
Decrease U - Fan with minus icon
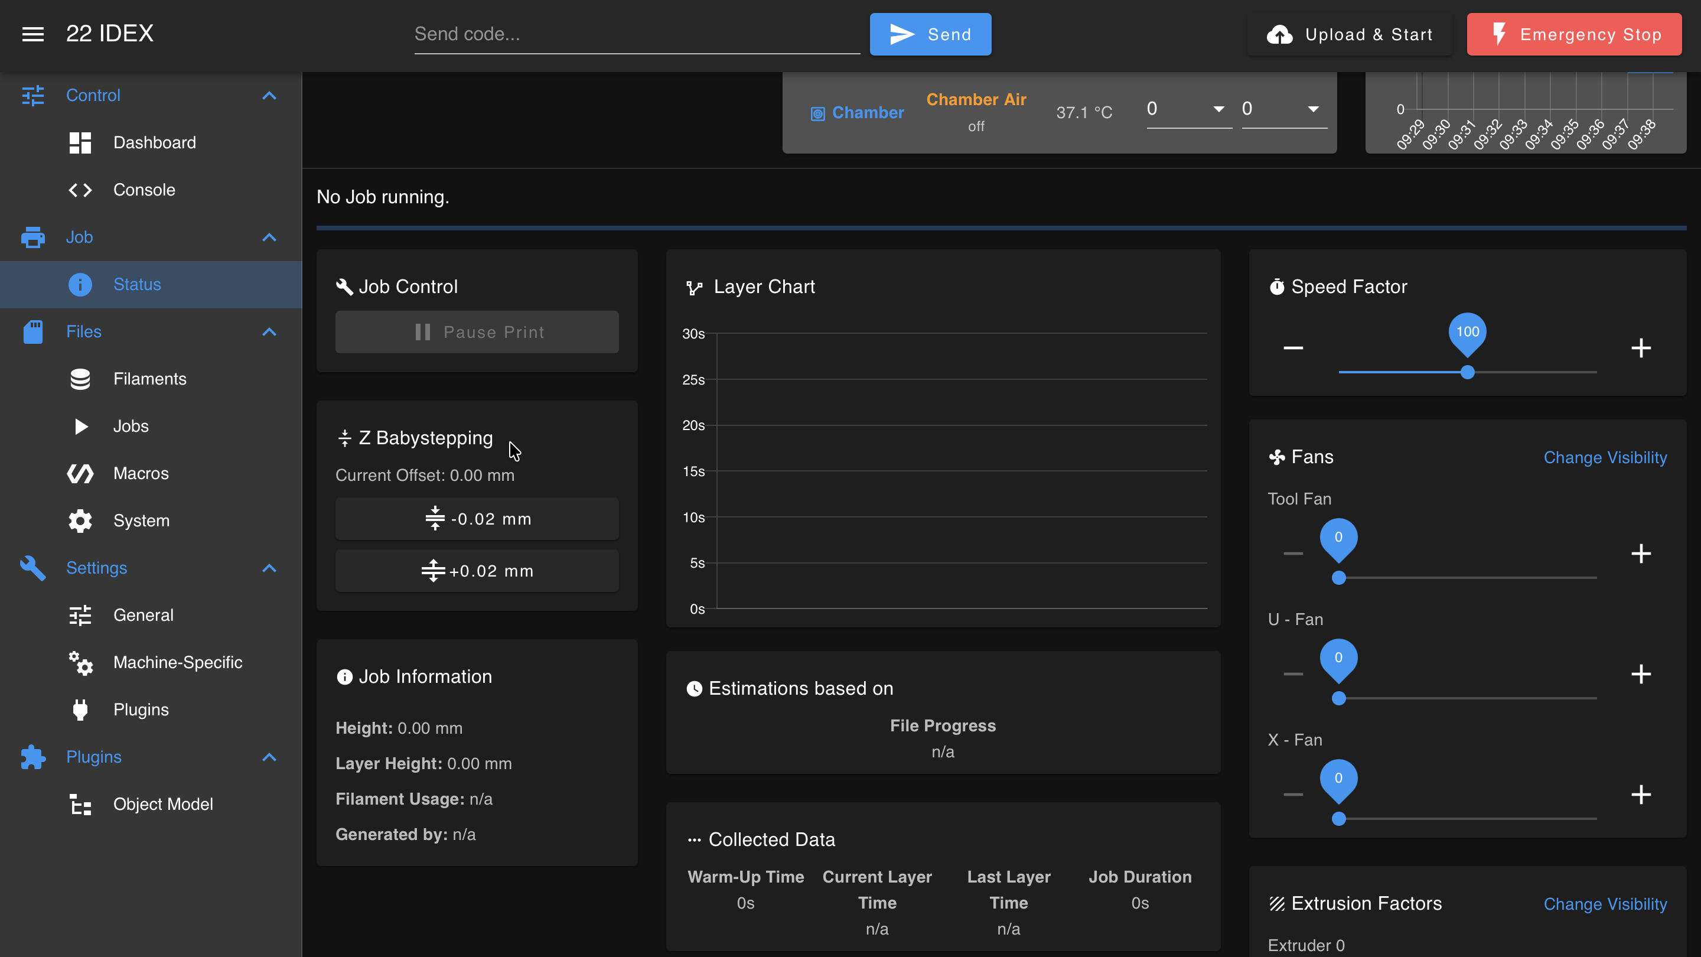coord(1293,673)
